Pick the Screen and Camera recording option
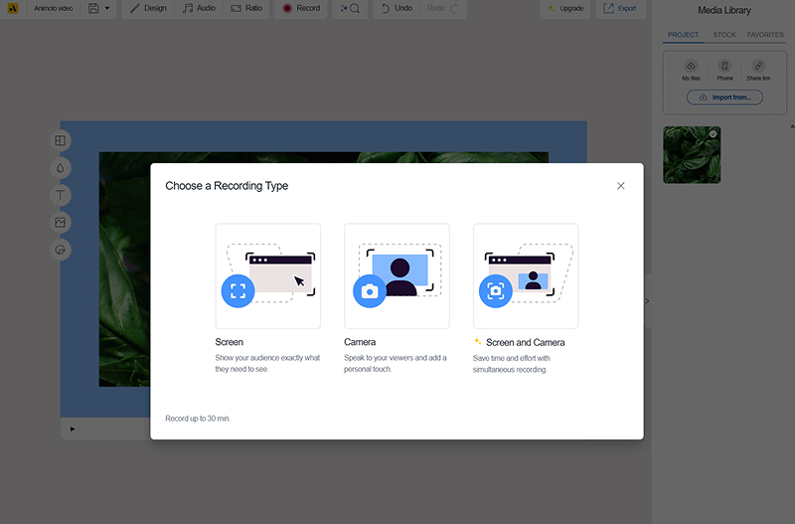 point(526,275)
